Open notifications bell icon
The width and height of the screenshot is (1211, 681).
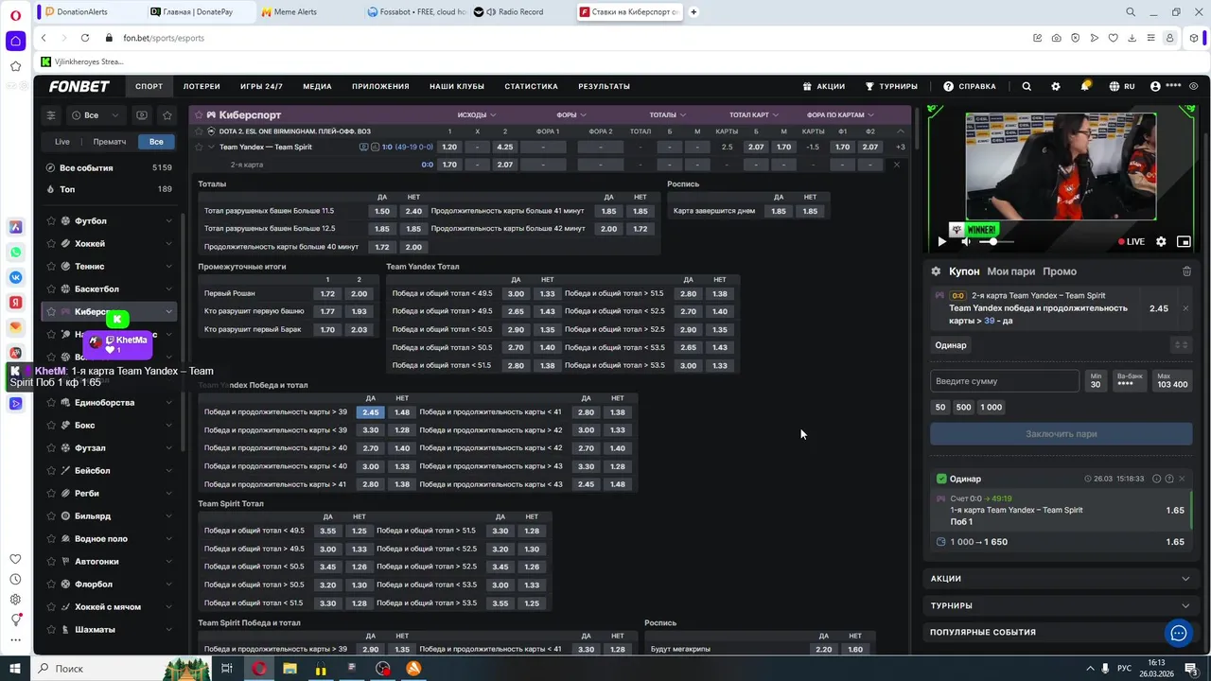[x=1084, y=86]
